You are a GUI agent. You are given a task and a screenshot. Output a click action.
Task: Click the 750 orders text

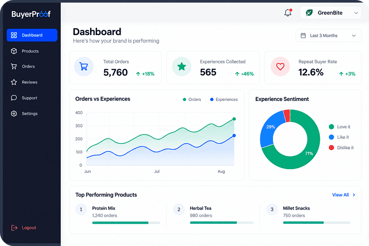coord(294,216)
